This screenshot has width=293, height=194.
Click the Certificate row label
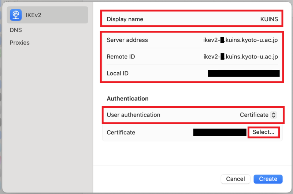121,133
